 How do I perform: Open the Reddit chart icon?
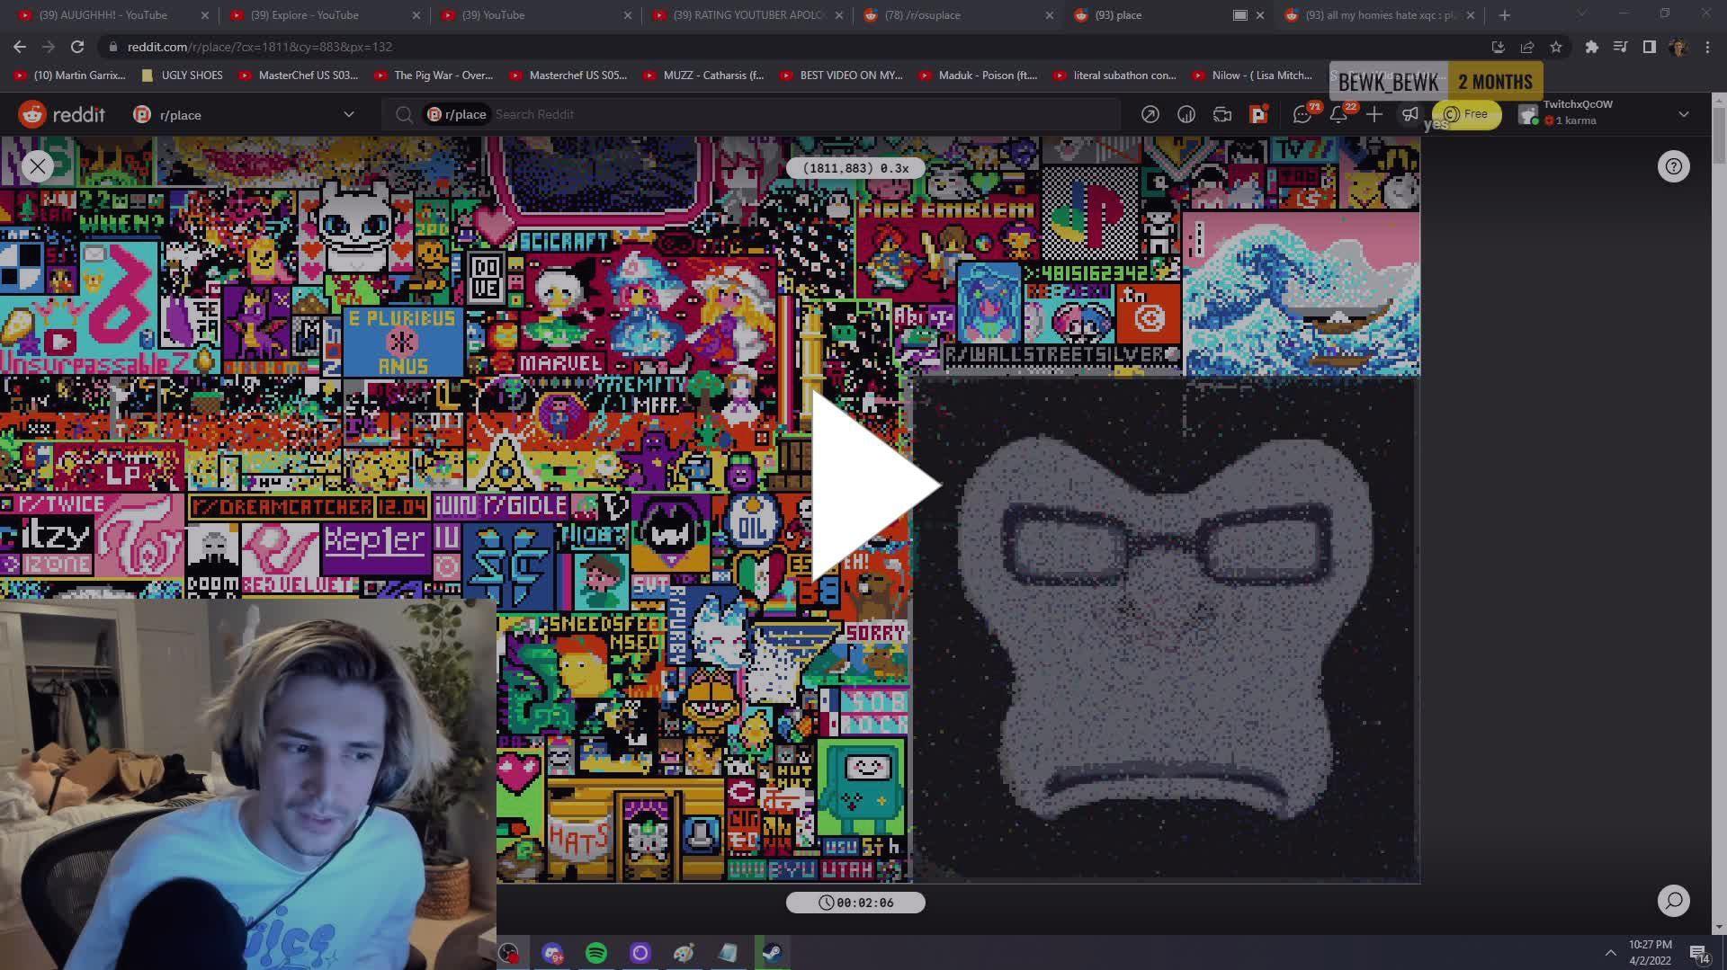click(x=1186, y=114)
